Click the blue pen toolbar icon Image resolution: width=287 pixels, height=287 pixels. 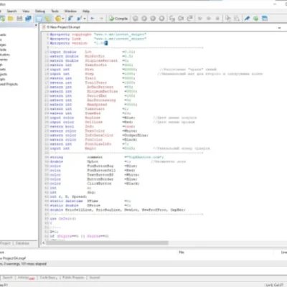click(x=247, y=19)
